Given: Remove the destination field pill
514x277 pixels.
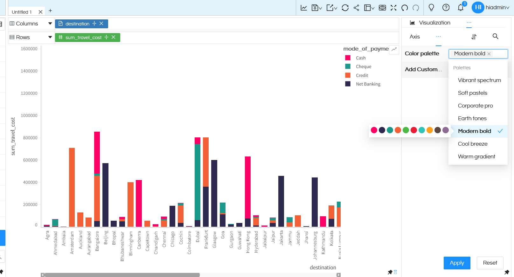Looking at the screenshot, I should coord(101,24).
